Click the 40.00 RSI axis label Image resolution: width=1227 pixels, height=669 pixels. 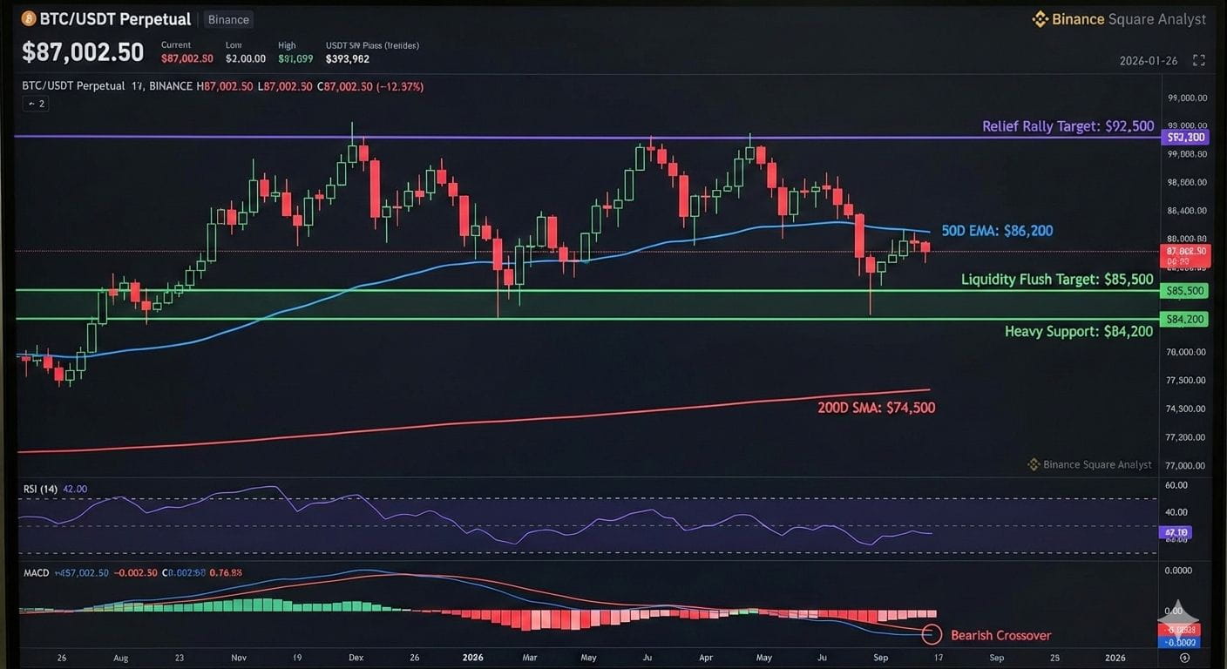[1176, 512]
